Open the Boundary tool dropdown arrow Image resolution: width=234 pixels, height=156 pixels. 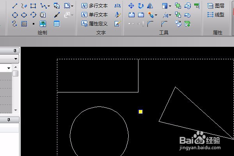coord(72,6)
